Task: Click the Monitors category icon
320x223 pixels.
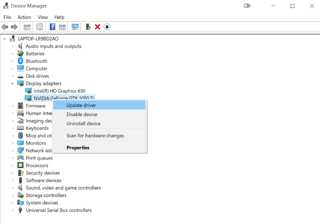Action: [x=20, y=143]
